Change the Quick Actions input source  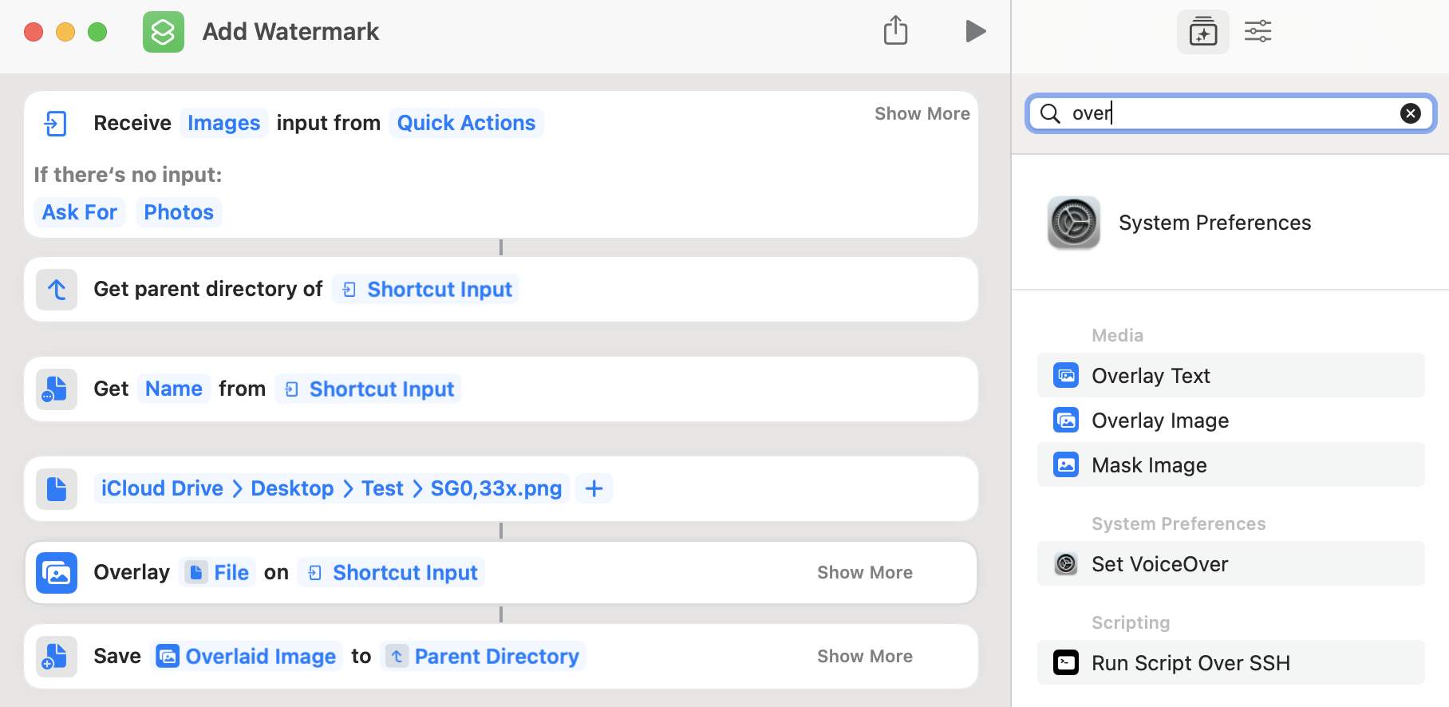tap(466, 123)
